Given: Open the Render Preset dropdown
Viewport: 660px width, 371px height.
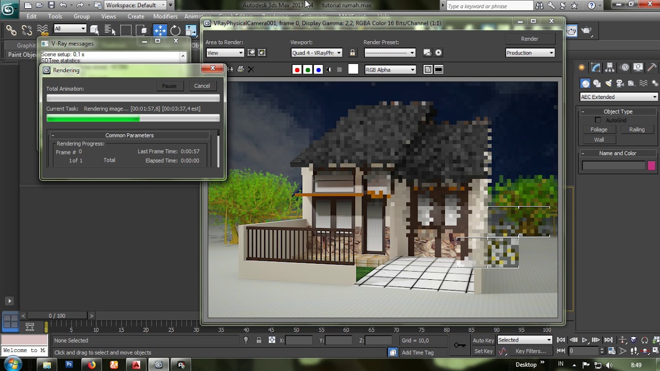Looking at the screenshot, I should coord(390,53).
